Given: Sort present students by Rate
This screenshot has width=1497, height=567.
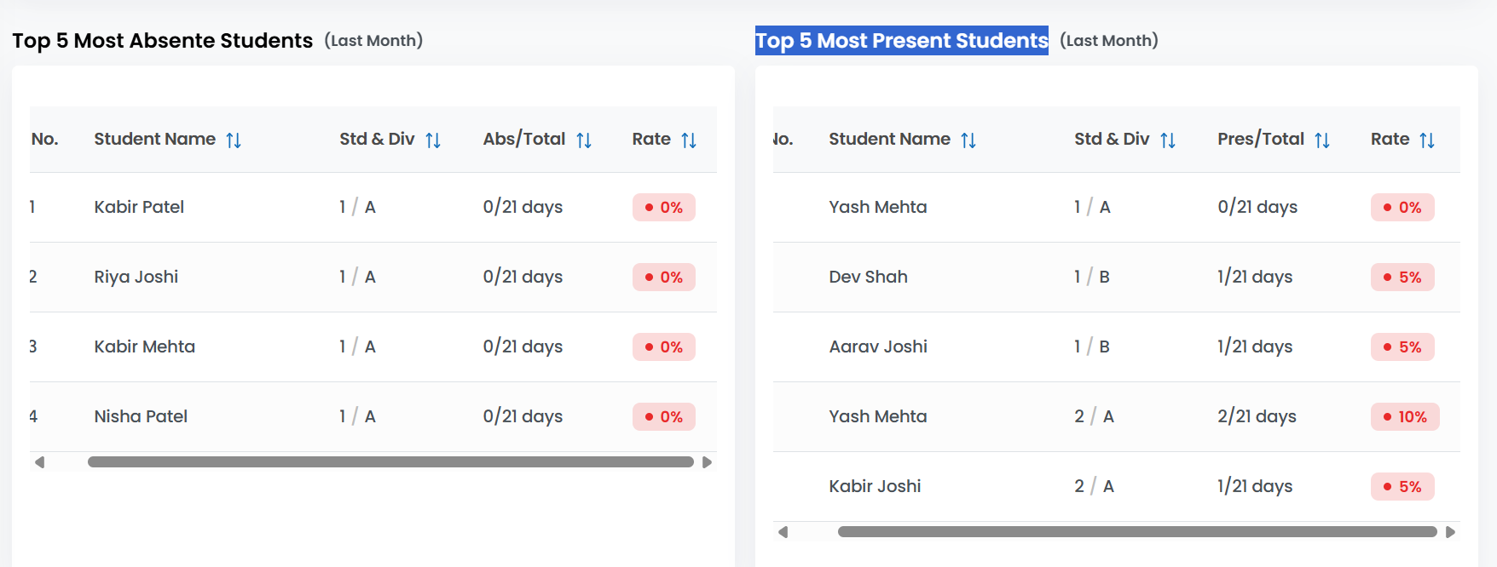Looking at the screenshot, I should click(1426, 140).
